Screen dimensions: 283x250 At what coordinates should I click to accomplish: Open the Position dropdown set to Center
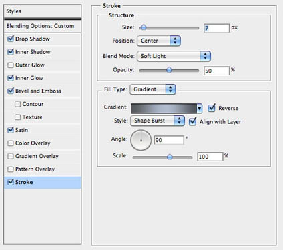click(159, 41)
